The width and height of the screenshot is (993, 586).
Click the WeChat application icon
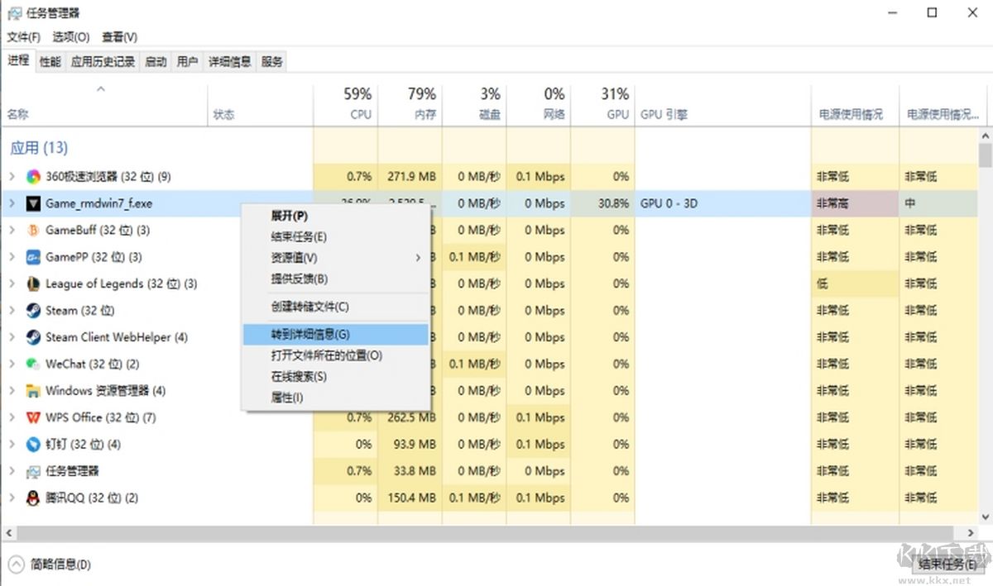[33, 364]
